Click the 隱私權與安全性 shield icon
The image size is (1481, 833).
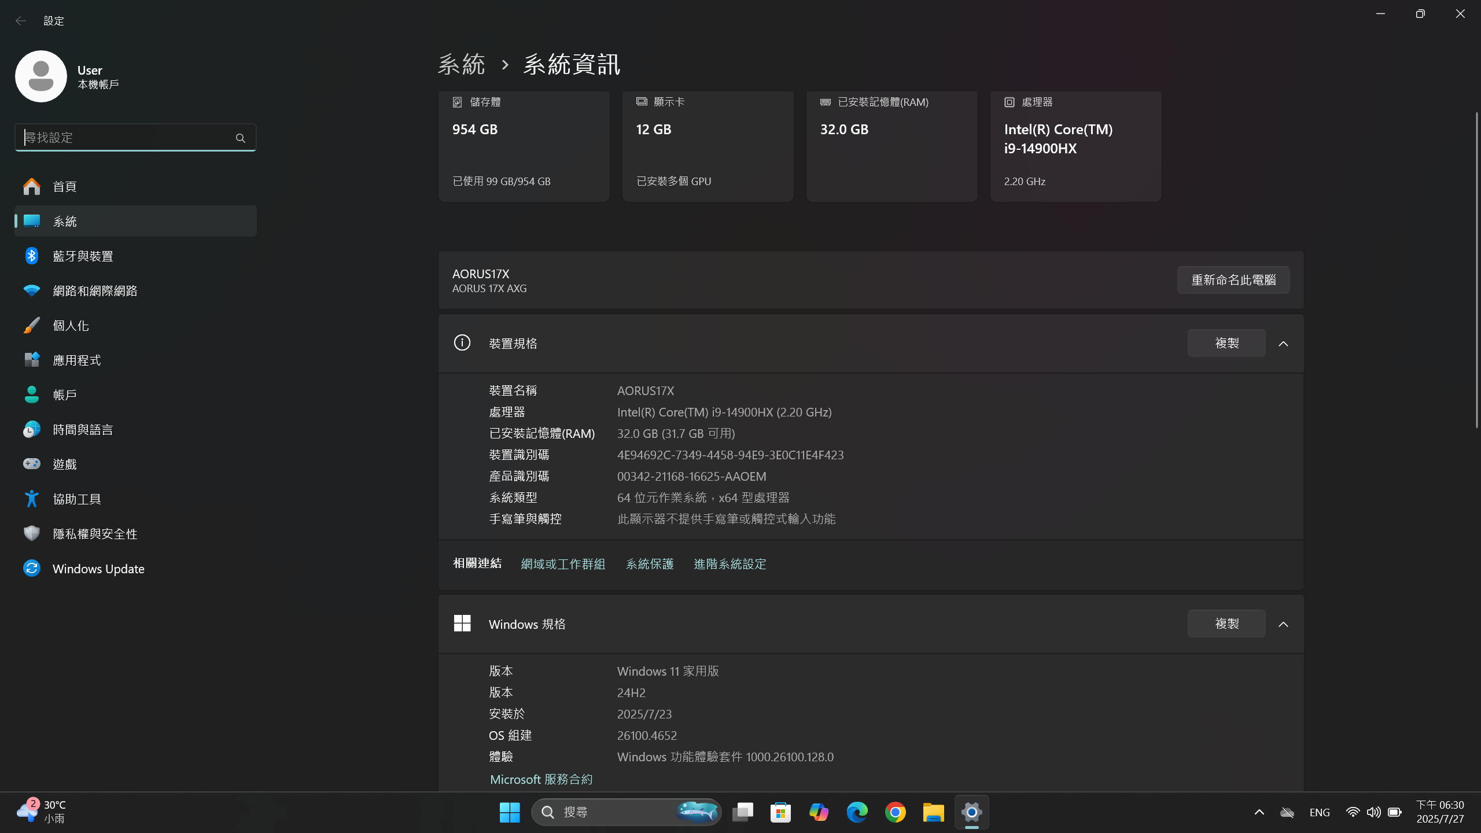32,533
